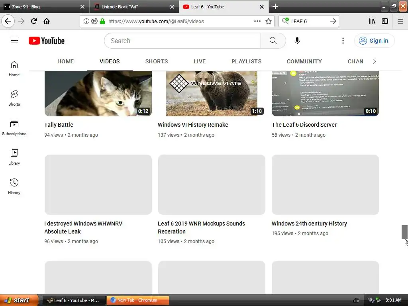Open the LIVE channel tab
This screenshot has height=306, width=408.
(200, 61)
